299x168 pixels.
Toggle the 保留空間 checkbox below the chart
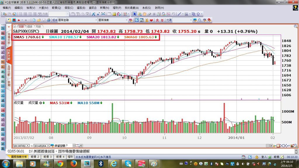click(53, 145)
